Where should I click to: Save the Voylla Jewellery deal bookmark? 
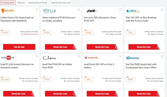tap(79, 10)
